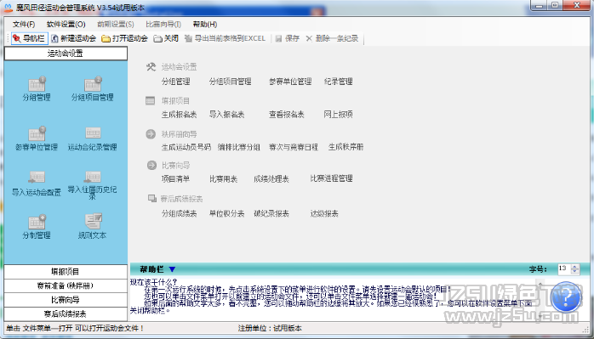Click the 注册单位：试用版本 status bar text
The height and width of the screenshot is (339, 594).
(270, 328)
